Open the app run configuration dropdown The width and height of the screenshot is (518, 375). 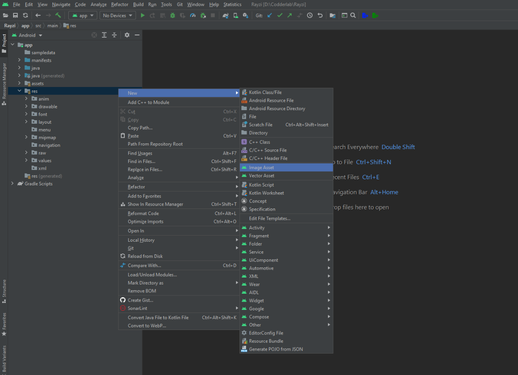[x=83, y=15]
